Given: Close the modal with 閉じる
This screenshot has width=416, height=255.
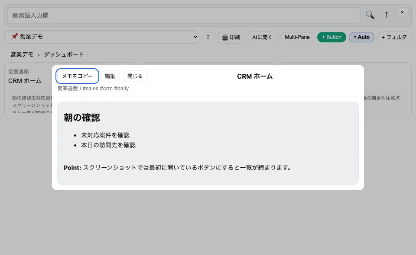Looking at the screenshot, I should [135, 76].
